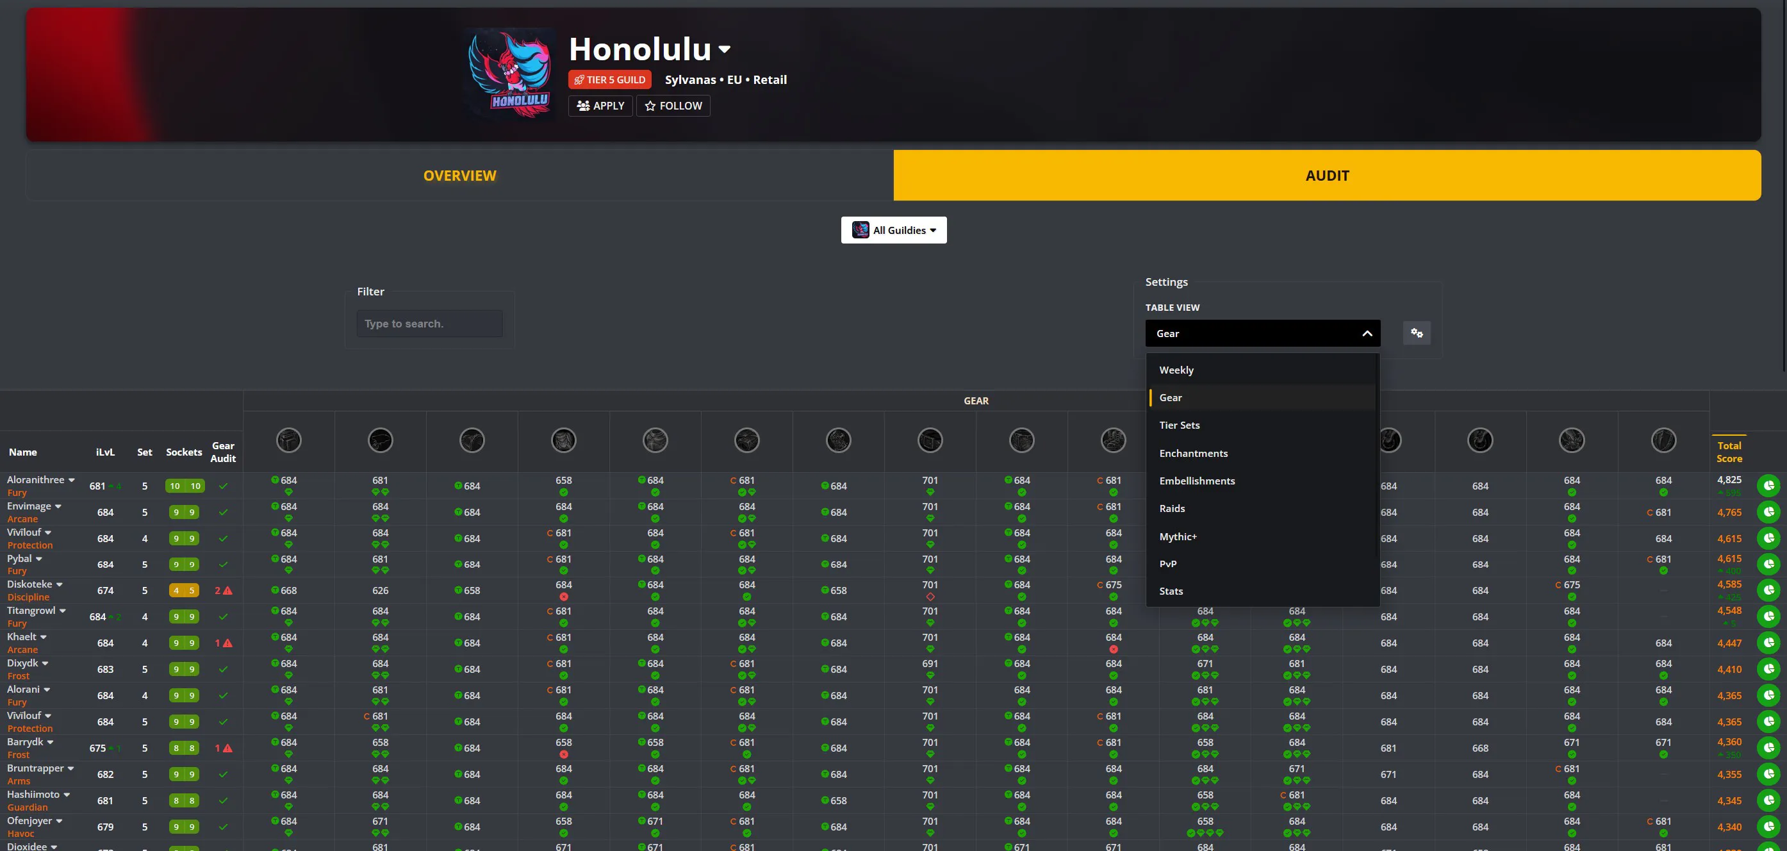Sort the table by the Name column
Image resolution: width=1787 pixels, height=851 pixels.
tap(23, 452)
